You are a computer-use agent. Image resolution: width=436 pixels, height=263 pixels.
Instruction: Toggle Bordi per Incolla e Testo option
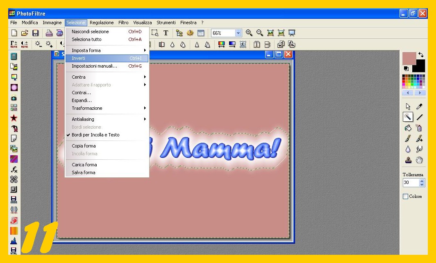click(x=95, y=135)
